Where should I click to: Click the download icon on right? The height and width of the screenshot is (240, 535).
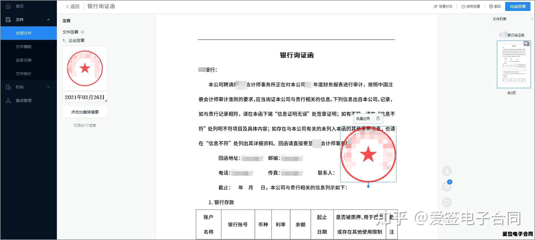tap(447, 171)
